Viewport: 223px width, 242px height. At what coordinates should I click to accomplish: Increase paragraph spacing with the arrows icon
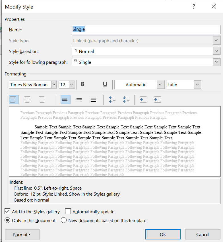(112, 100)
